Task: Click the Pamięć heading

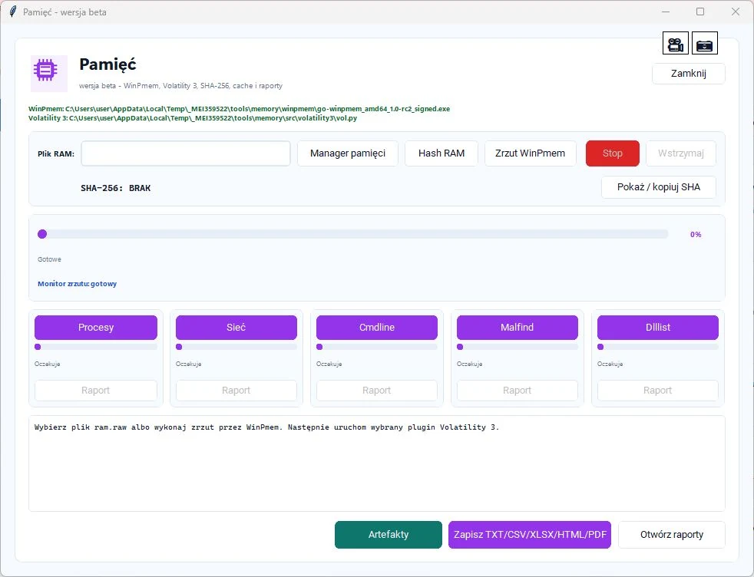Action: coord(107,64)
